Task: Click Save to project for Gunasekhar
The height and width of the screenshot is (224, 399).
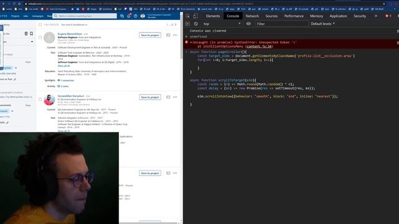Action: (x=150, y=97)
